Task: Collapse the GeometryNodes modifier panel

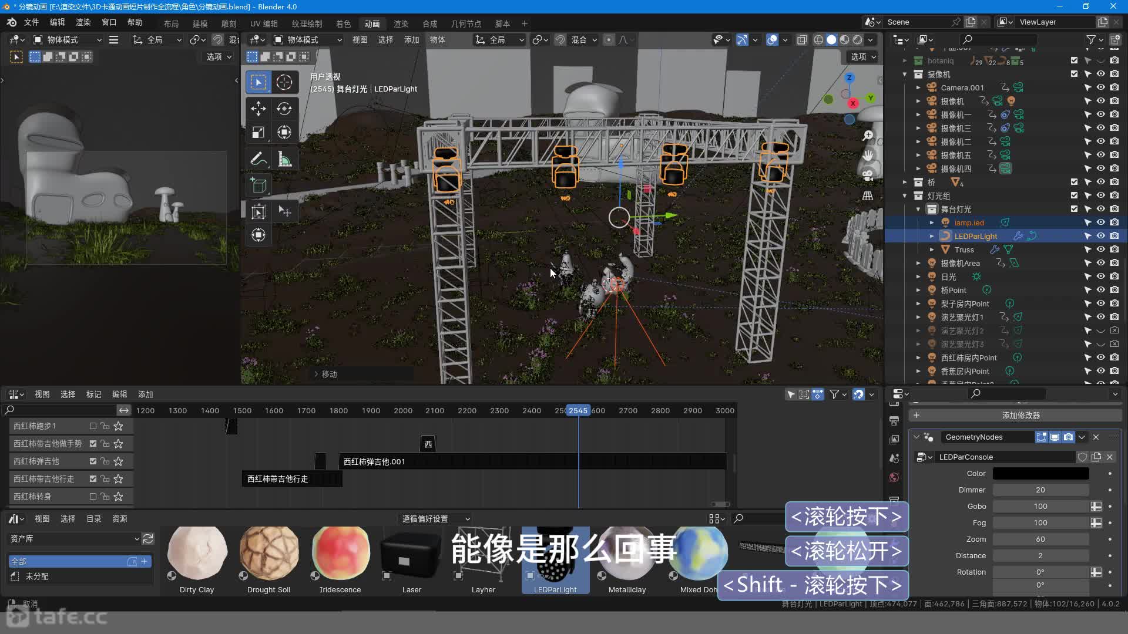Action: (916, 437)
